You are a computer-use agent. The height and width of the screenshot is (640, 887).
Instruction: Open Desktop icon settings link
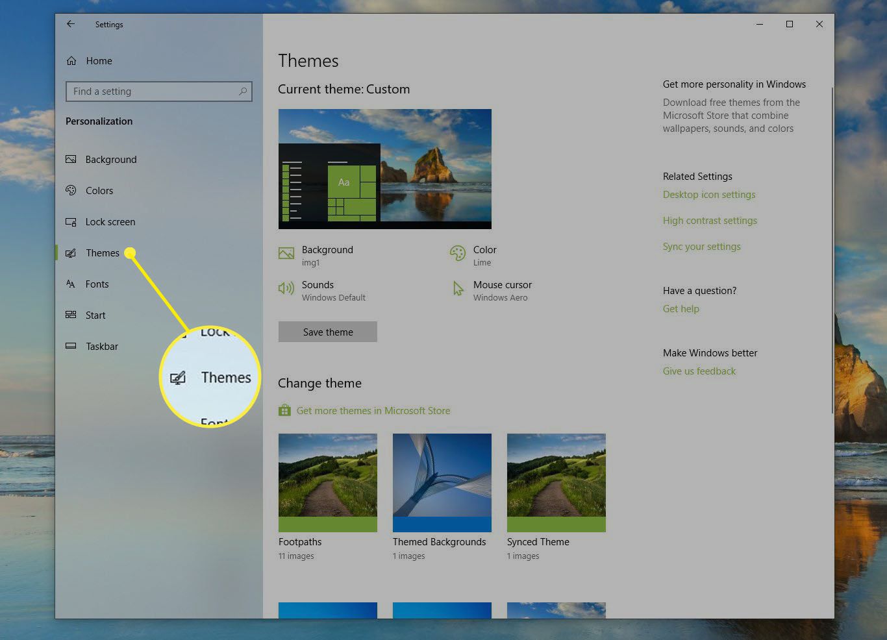709,194
